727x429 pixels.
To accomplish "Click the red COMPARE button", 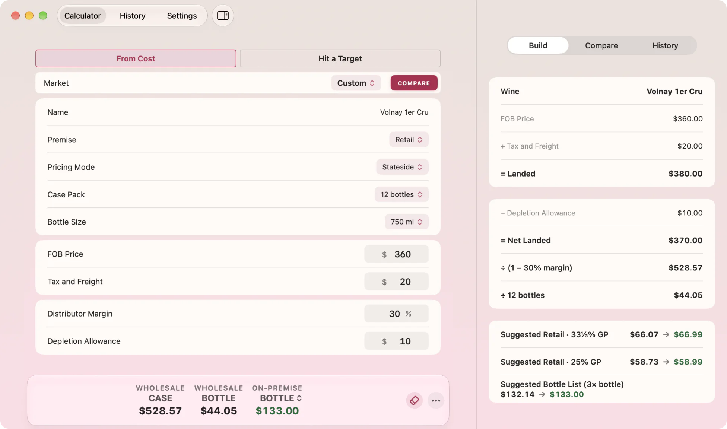I will [x=414, y=83].
